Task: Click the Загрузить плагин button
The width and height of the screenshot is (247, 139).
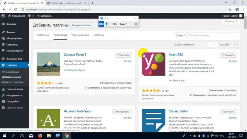Action: pos(81,25)
